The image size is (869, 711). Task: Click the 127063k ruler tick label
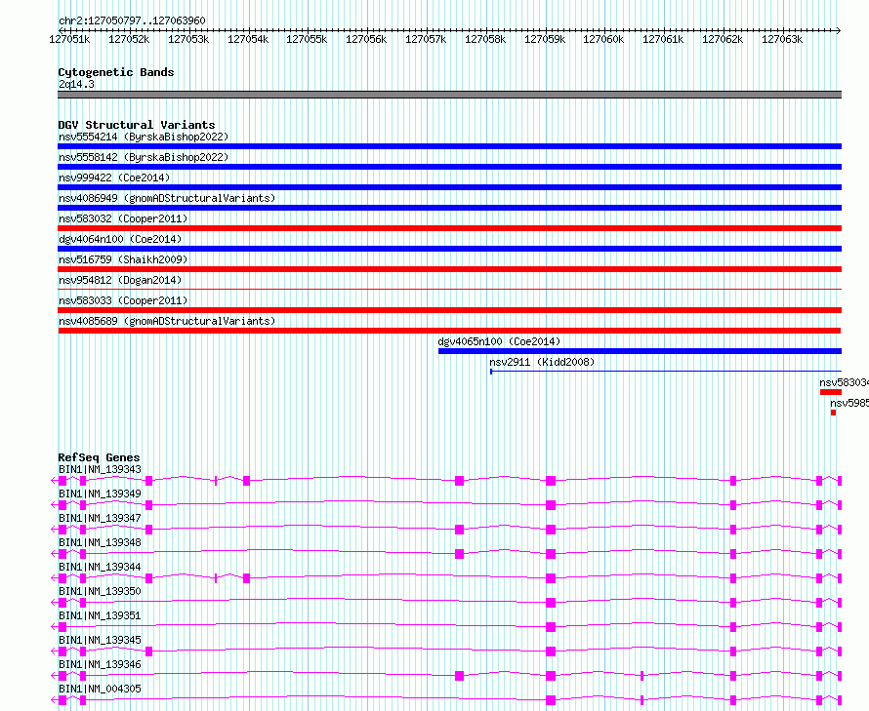(x=782, y=39)
